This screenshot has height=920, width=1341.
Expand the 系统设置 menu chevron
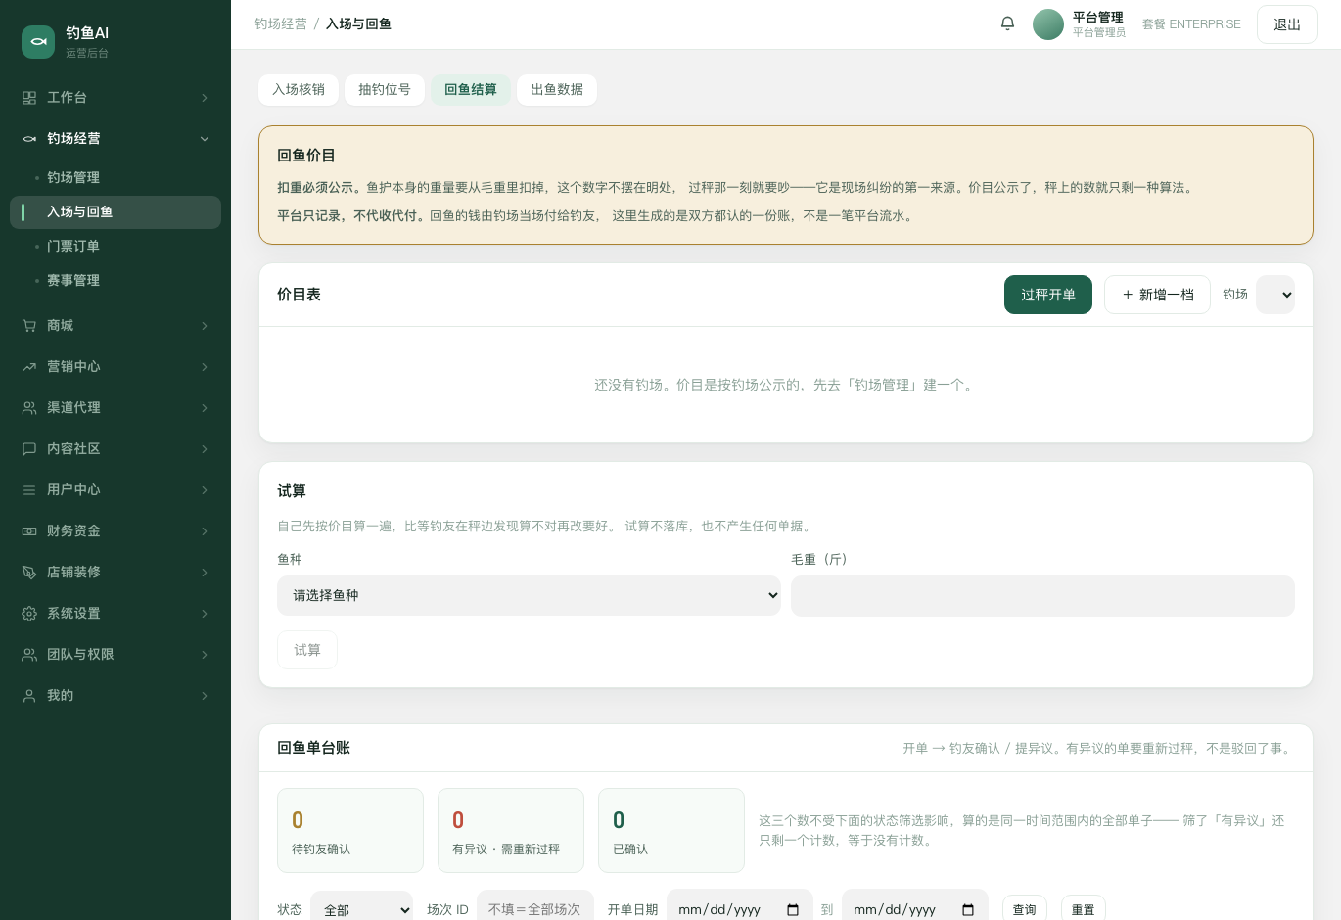coord(205,614)
